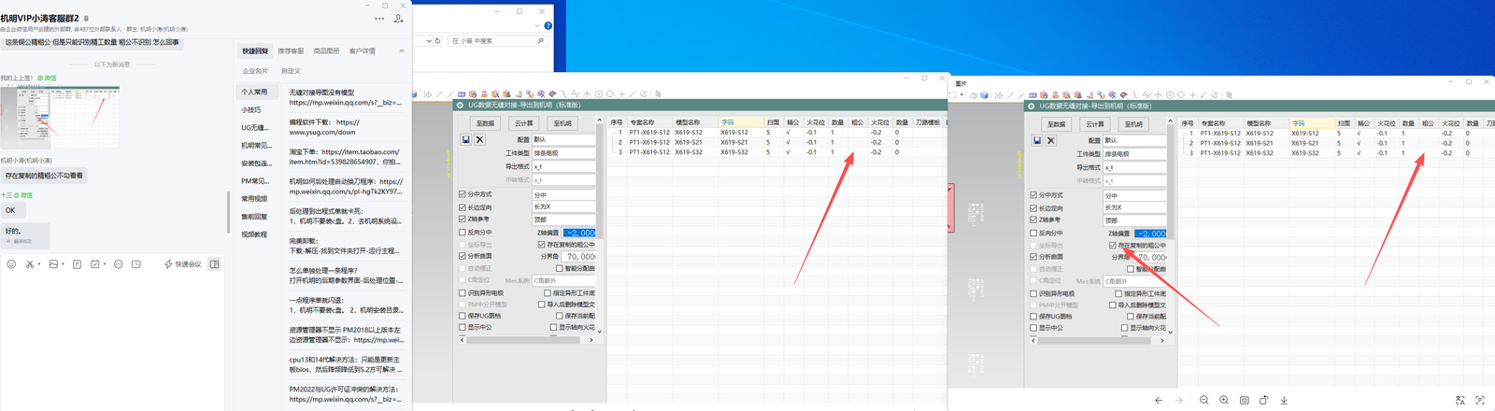1495x411 pixels.
Task: Click actual-size icon in 图片 viewer toolbar
Action: [x=1244, y=400]
